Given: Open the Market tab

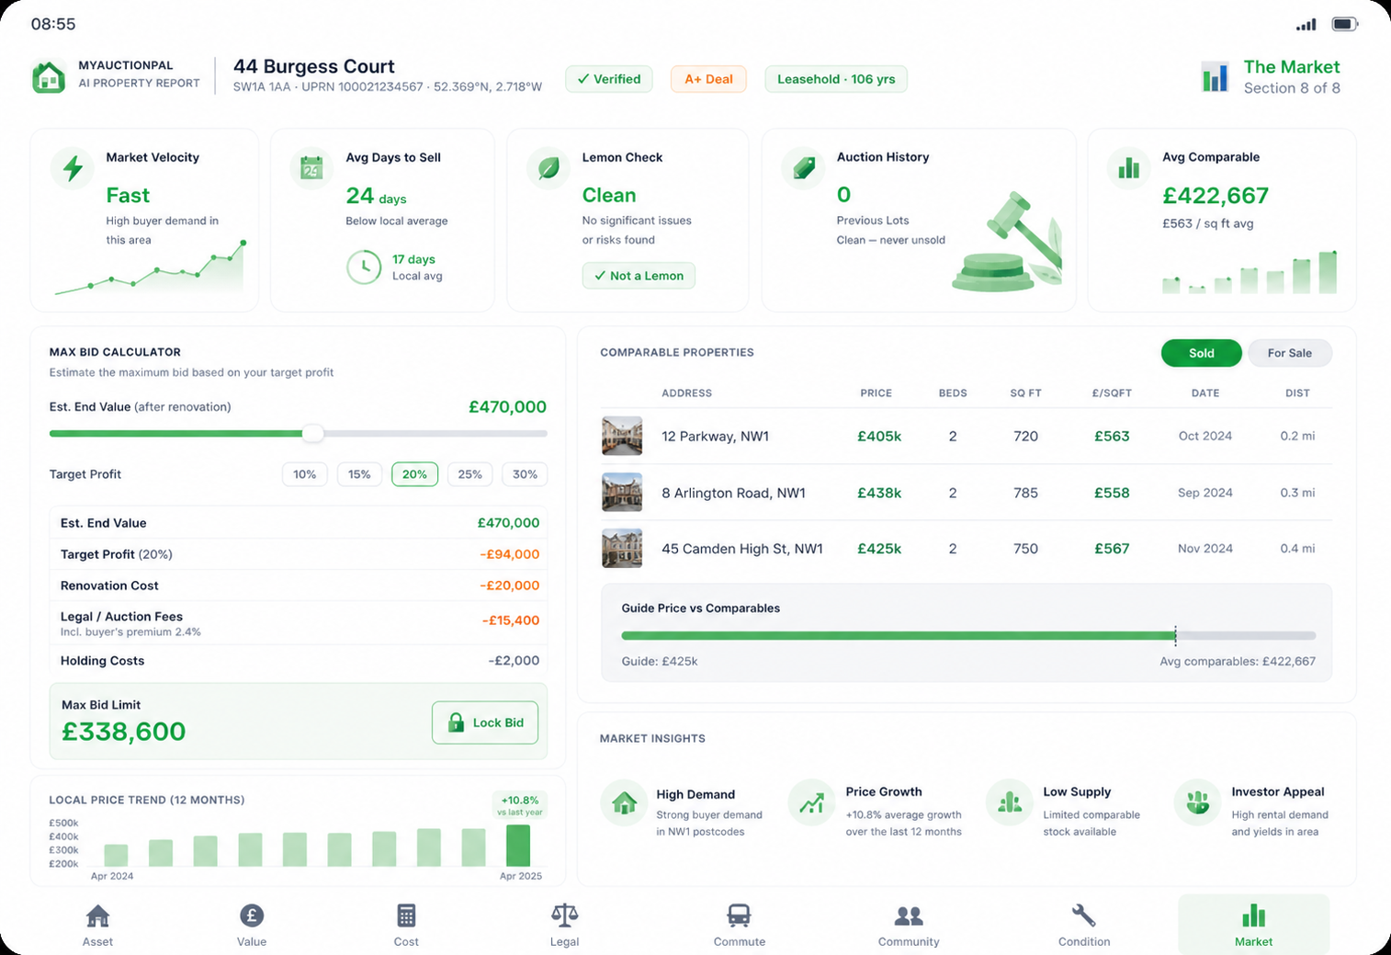Looking at the screenshot, I should [x=1253, y=925].
